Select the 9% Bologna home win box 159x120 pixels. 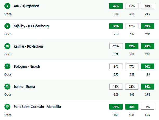[116, 66]
